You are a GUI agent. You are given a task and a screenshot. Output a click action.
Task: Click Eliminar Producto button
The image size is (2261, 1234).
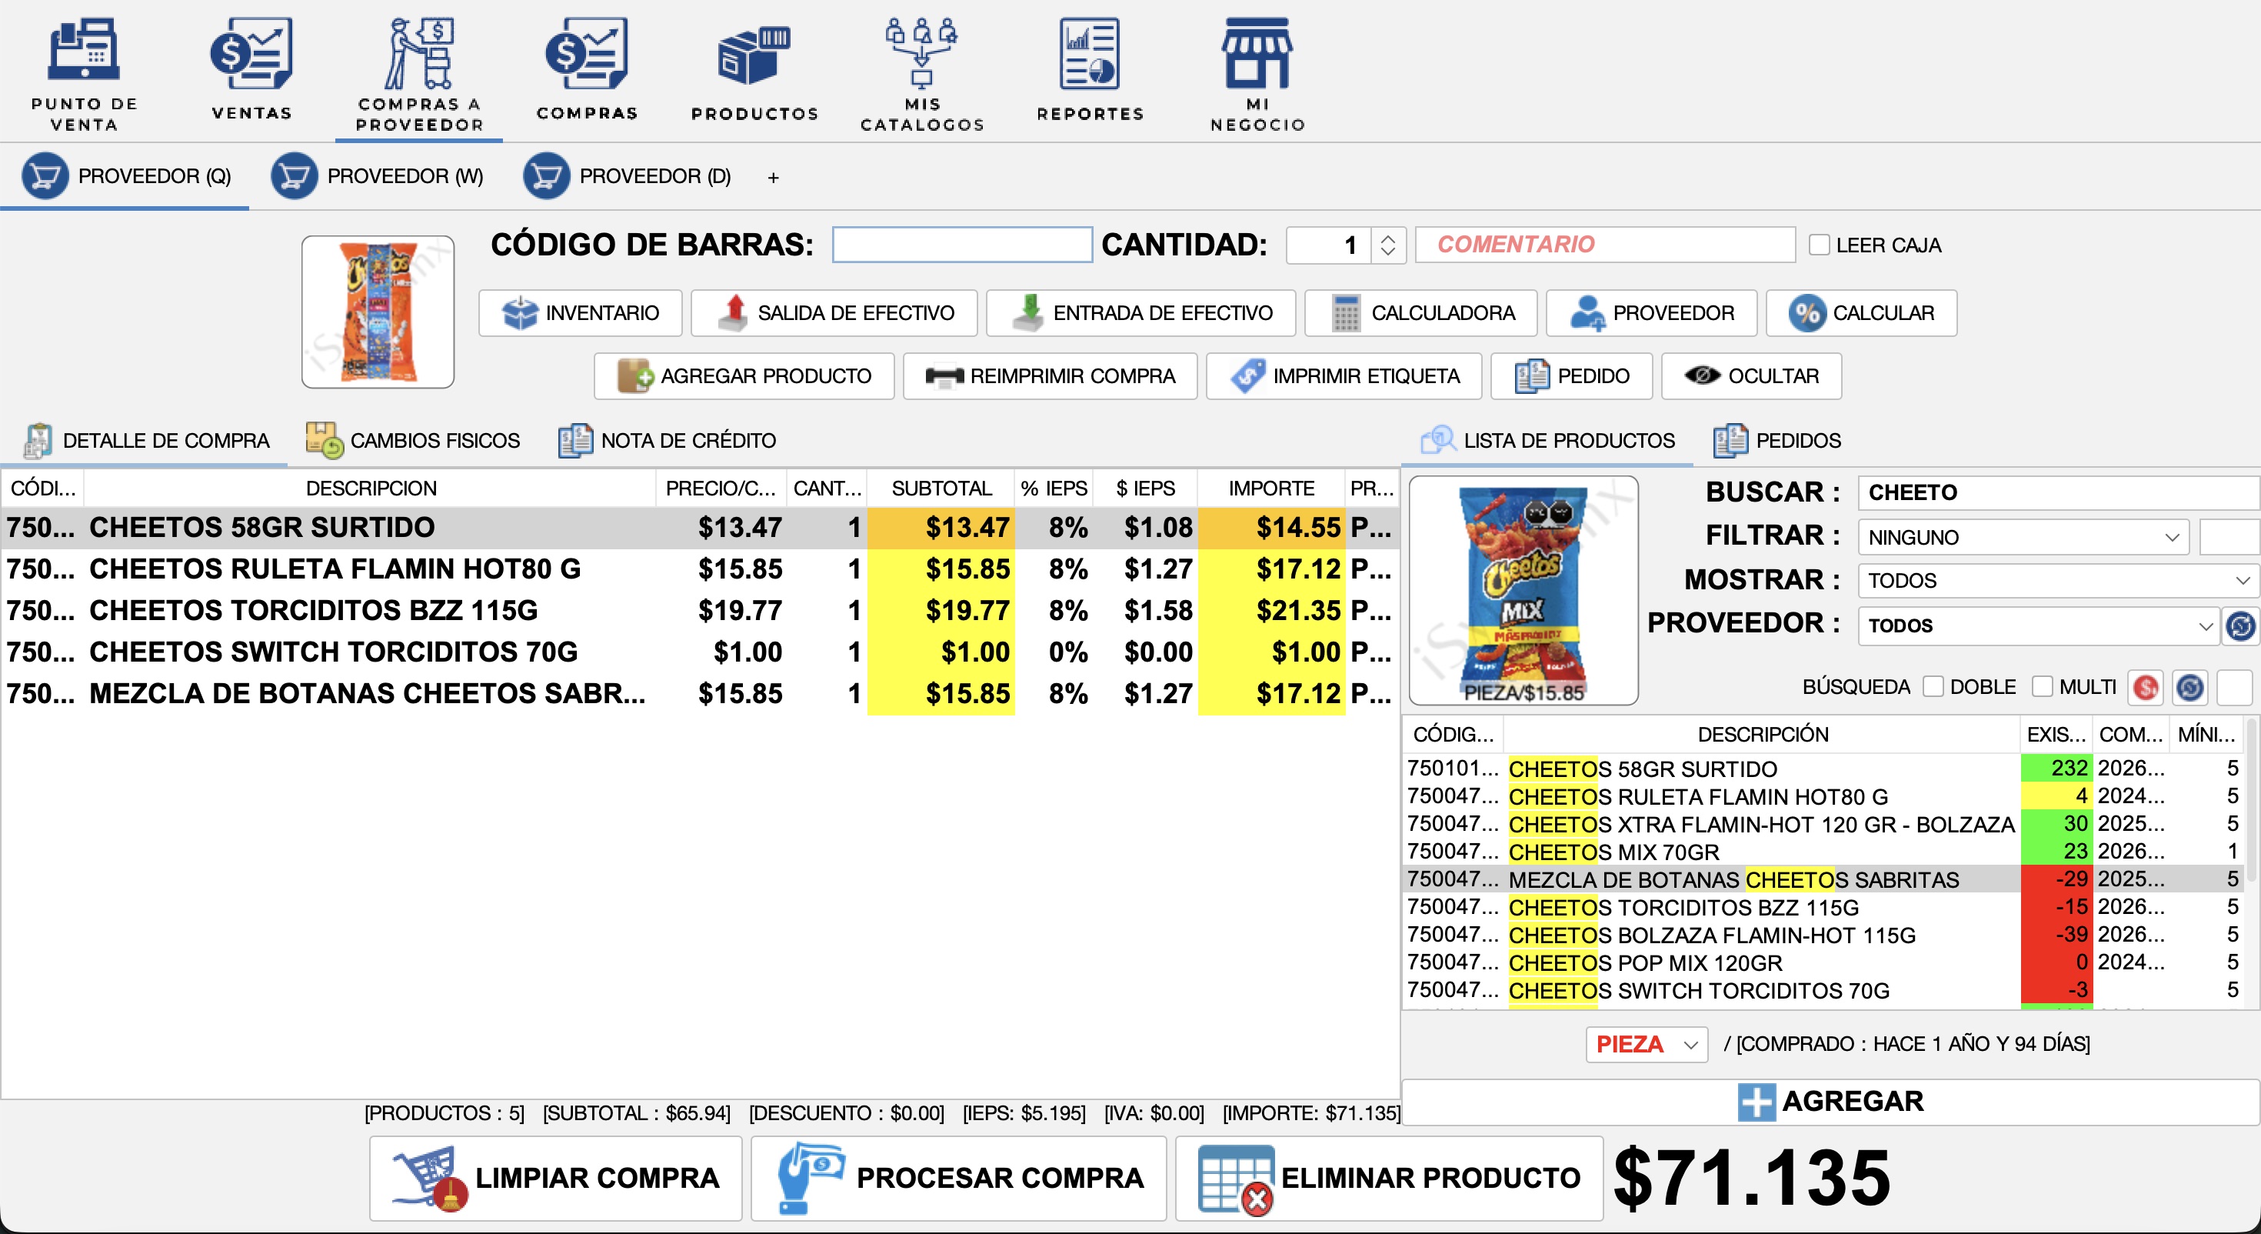(1390, 1178)
